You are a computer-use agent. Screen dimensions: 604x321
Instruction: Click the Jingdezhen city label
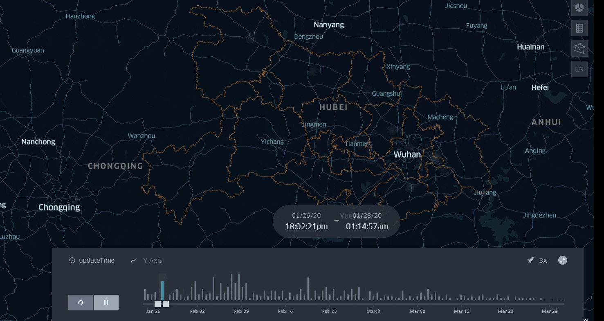click(539, 215)
